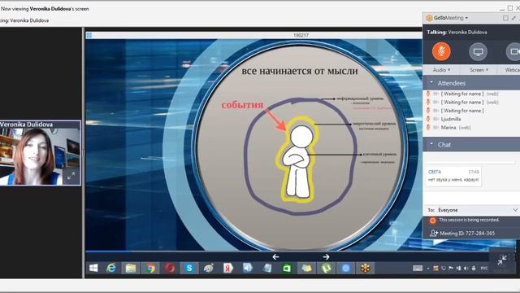
Task: Open File Explorer from the taskbar
Action: [131, 268]
